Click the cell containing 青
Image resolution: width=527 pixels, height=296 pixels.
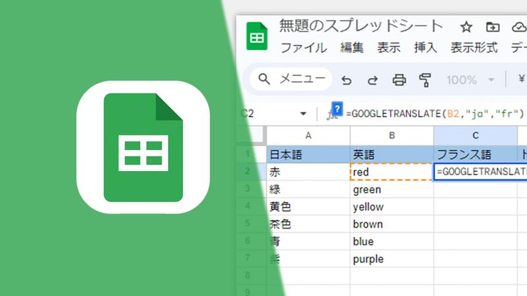pos(308,241)
